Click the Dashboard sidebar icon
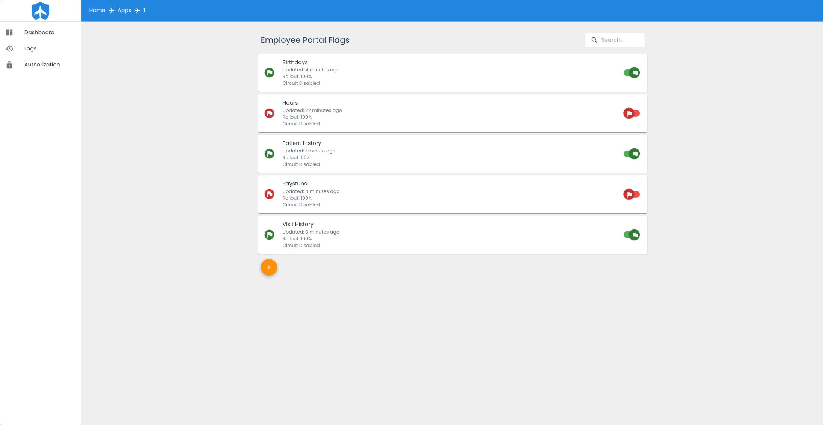Screen dimensions: 823x425 (9, 33)
